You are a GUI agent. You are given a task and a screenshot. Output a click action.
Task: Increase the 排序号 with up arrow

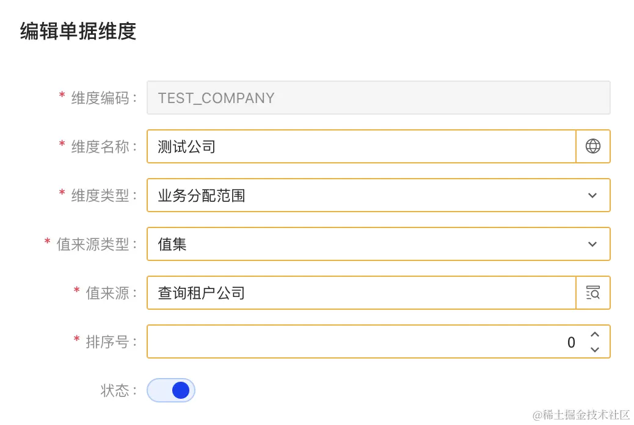(x=594, y=335)
